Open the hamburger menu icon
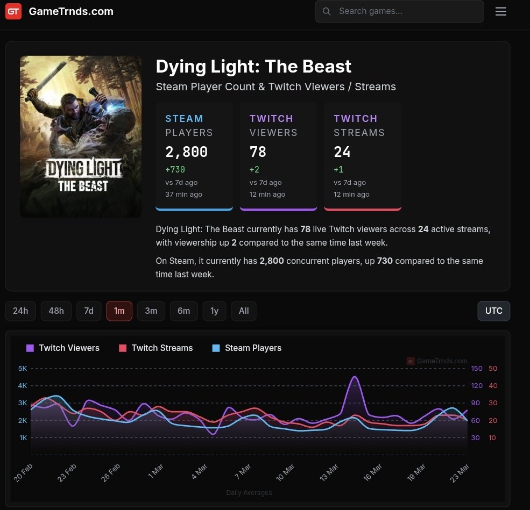Viewport: 530px width, 510px height. tap(500, 11)
